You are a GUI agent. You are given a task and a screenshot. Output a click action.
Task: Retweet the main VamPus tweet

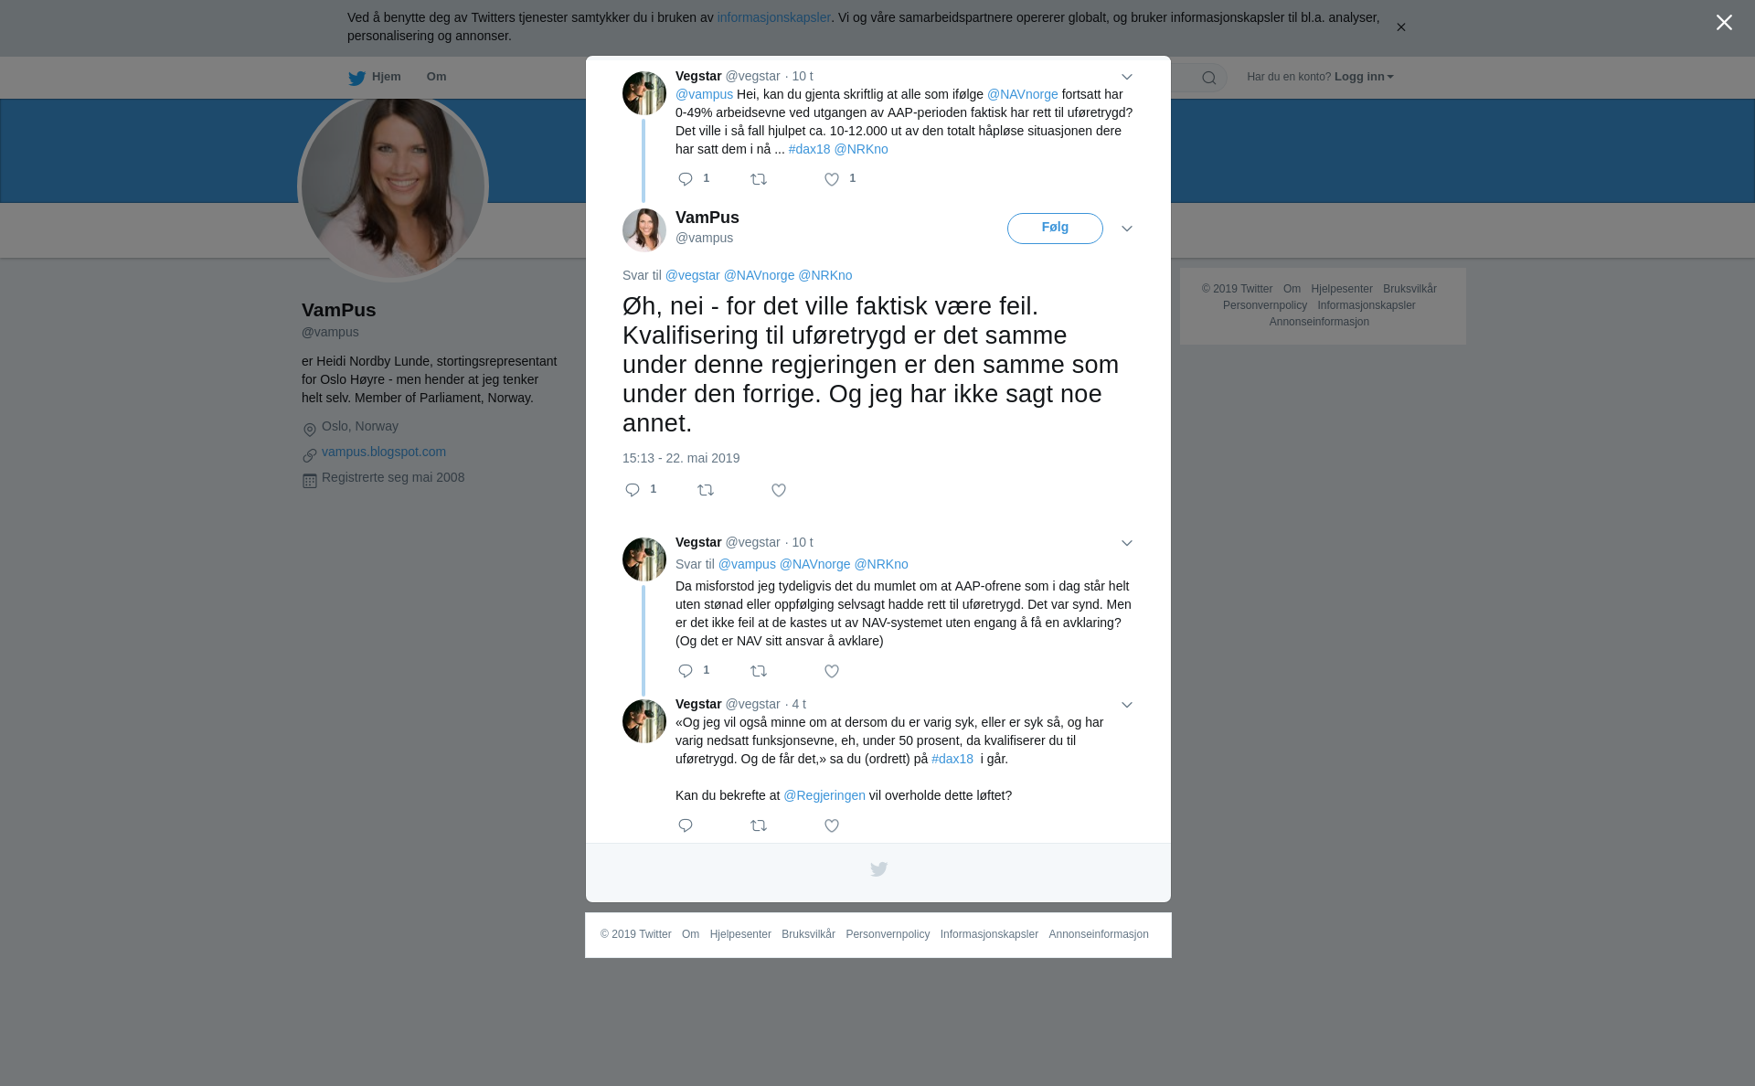click(x=706, y=491)
